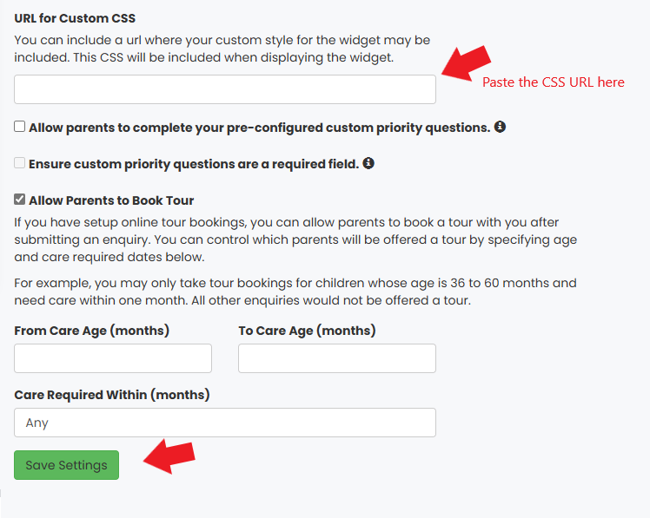This screenshot has width=650, height=518.
Task: Click the To Care Age (months) label
Action: (x=307, y=331)
